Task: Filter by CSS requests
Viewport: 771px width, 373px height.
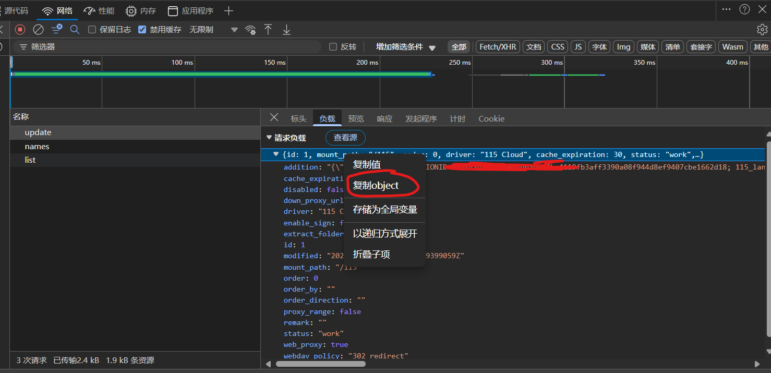Action: (x=558, y=47)
